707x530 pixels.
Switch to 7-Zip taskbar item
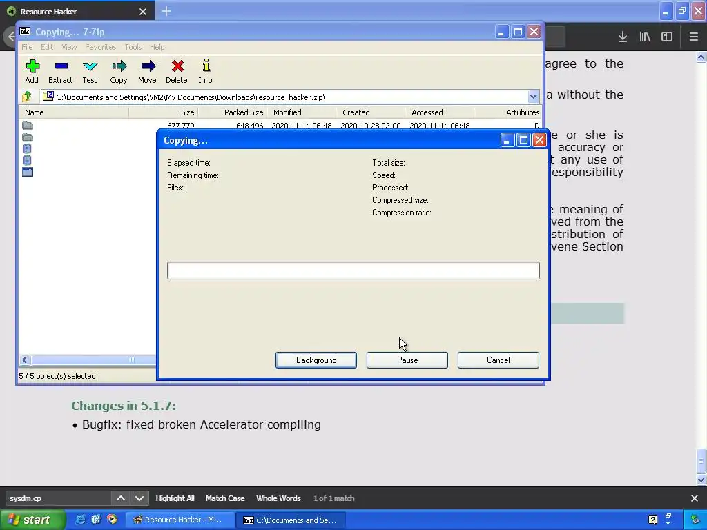[x=291, y=520]
